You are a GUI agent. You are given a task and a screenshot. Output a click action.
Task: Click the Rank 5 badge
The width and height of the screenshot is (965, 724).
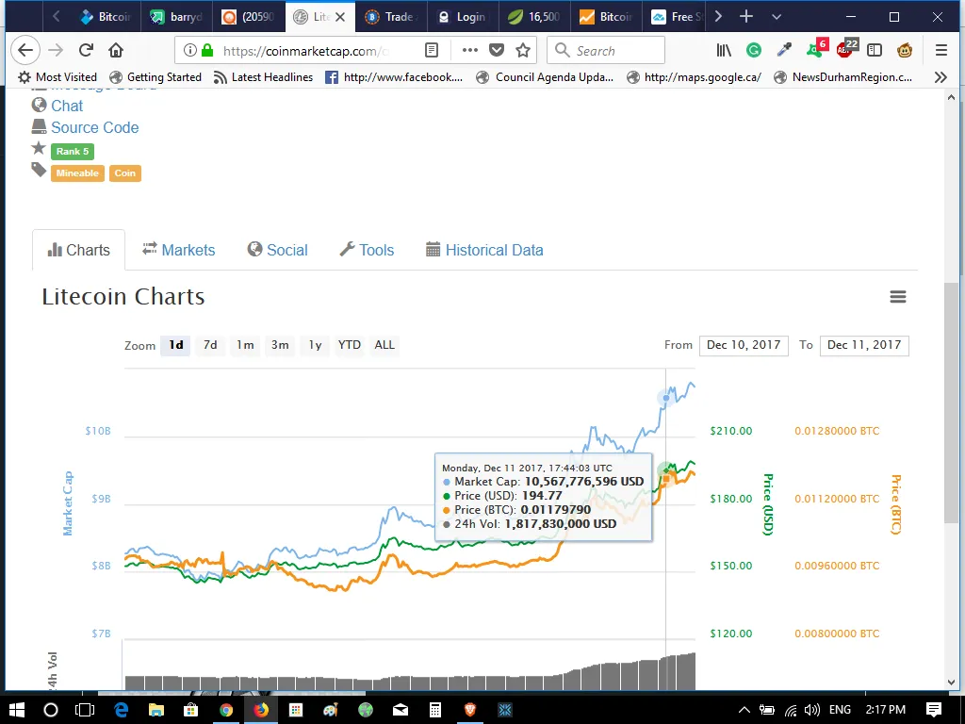click(73, 152)
